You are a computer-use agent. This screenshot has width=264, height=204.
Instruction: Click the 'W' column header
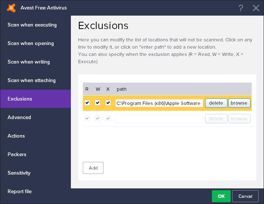pos(98,89)
